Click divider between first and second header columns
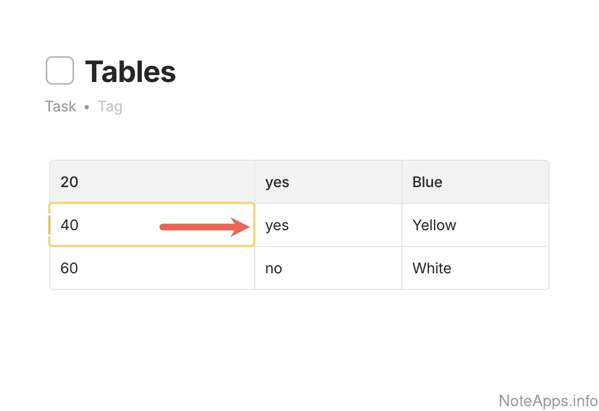This screenshot has width=599, height=411. coord(255,182)
